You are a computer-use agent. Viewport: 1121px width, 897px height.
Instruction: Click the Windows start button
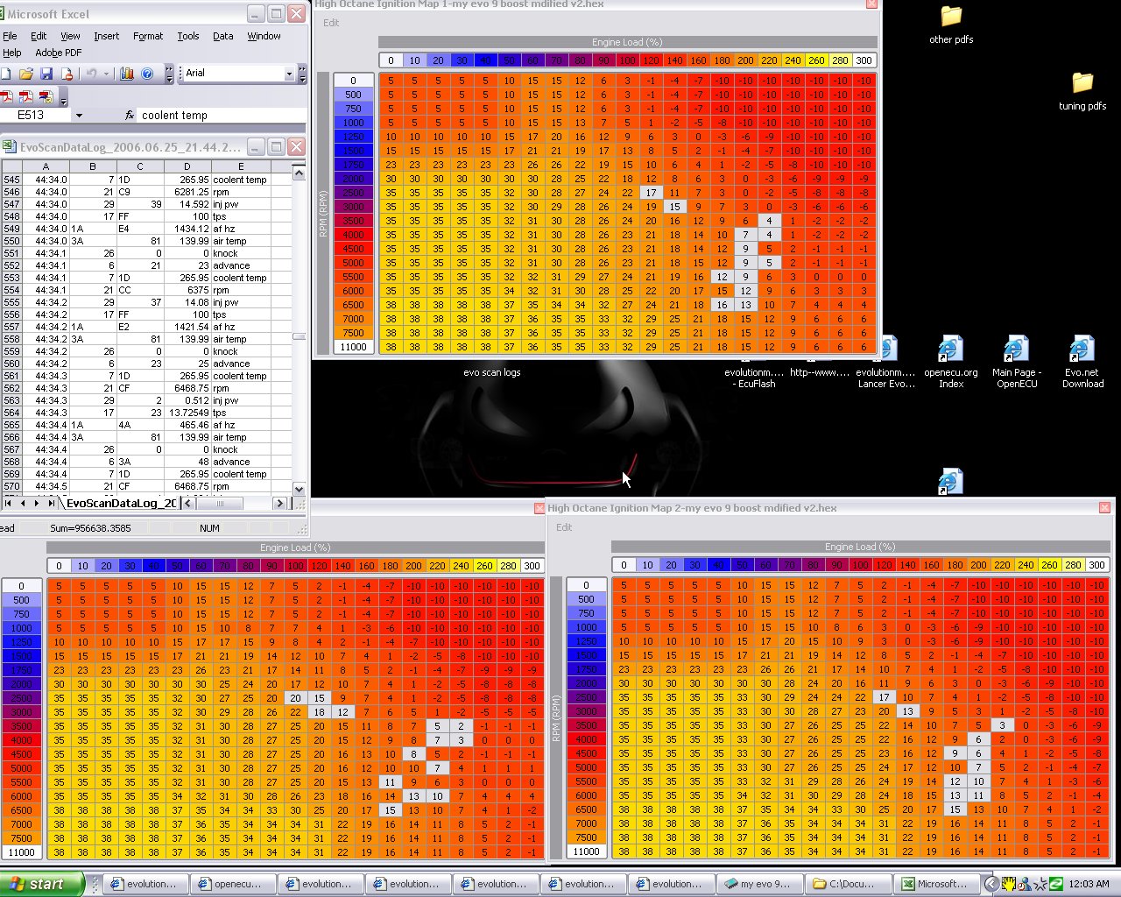pos(42,884)
